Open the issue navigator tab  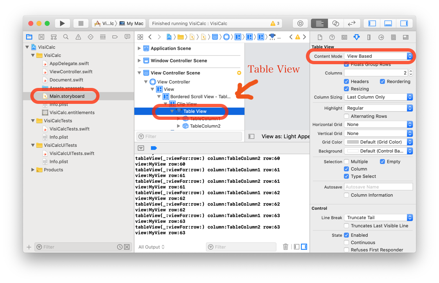78,37
